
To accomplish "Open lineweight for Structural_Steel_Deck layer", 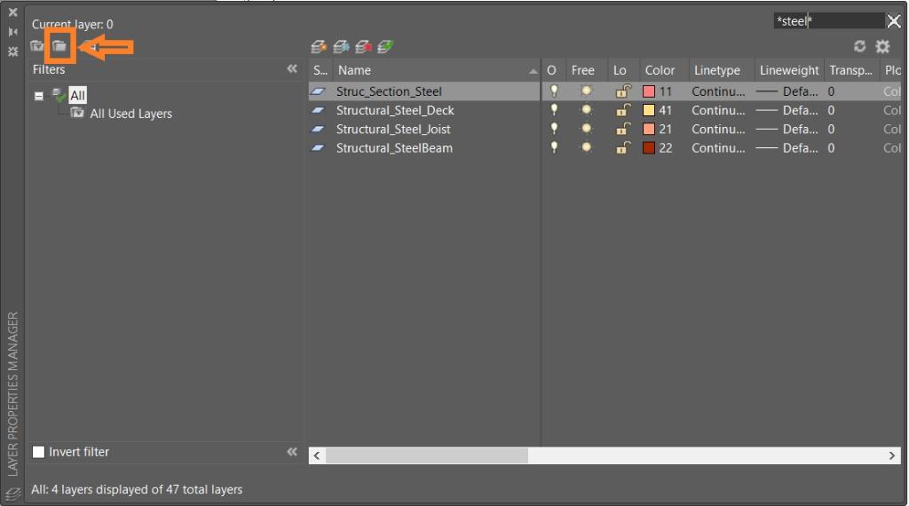I will 788,110.
